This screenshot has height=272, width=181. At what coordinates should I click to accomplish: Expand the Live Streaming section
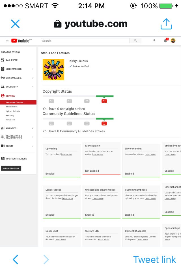click(x=33, y=78)
